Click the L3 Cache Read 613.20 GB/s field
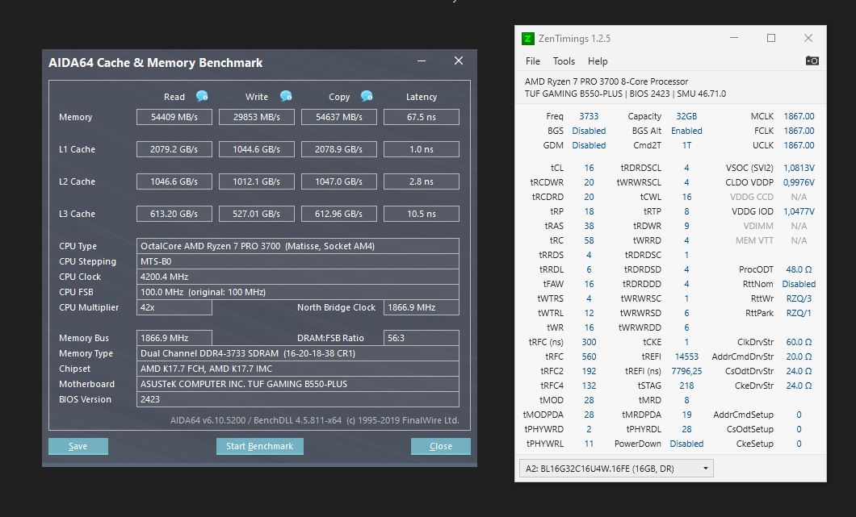The height and width of the screenshot is (517, 856). pos(174,214)
